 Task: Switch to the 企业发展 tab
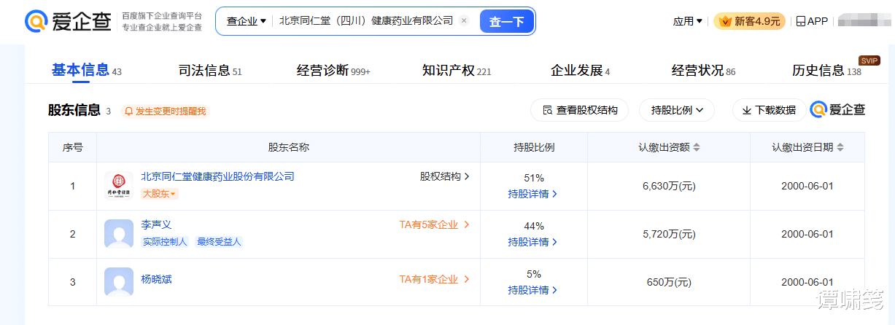tap(580, 71)
